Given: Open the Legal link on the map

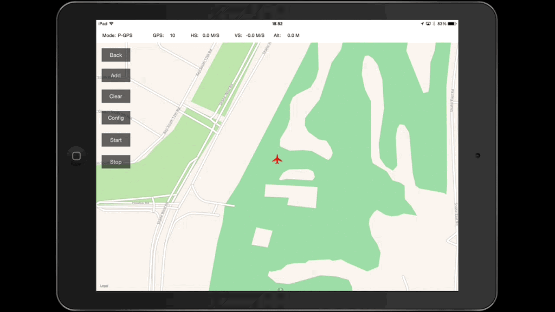Looking at the screenshot, I should tap(104, 286).
